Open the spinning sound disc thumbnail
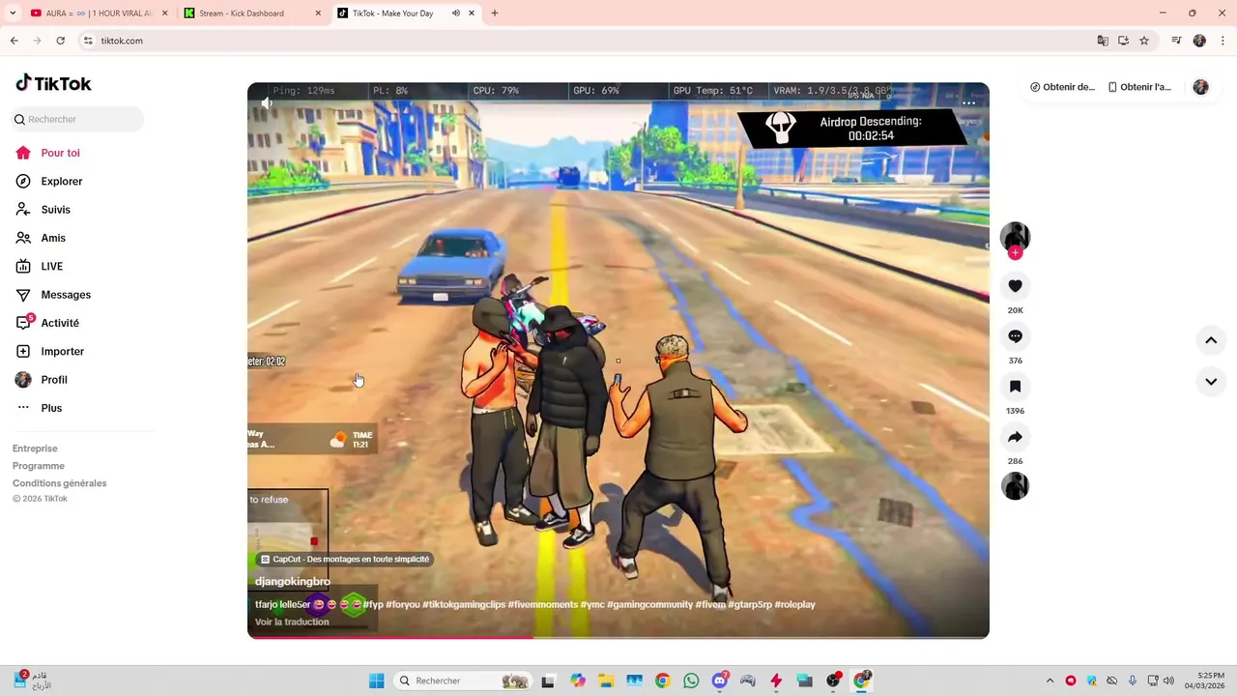Screen dimensions: 1237x696 1015,485
